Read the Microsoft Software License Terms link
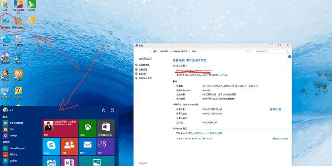Image resolution: width=332 pixels, height=166 pixels. click(208, 133)
